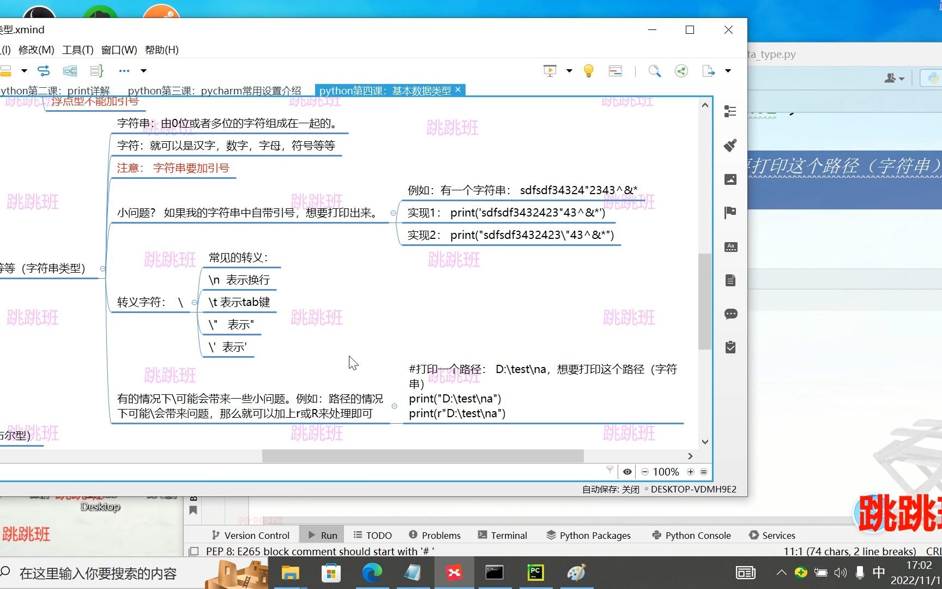
Task: Switch to python第三课 pycharm常用设置介绍 tab
Action: tap(214, 91)
